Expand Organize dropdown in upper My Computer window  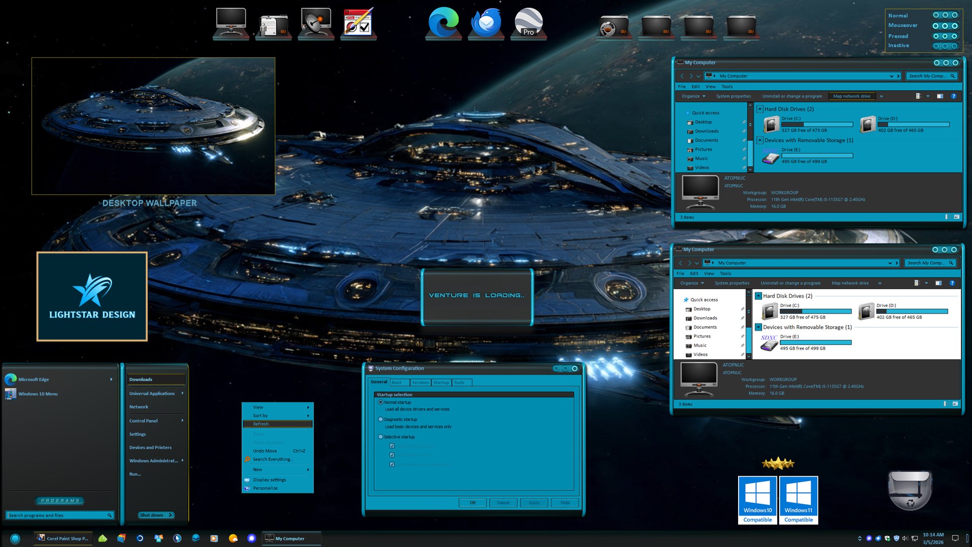pyautogui.click(x=694, y=96)
